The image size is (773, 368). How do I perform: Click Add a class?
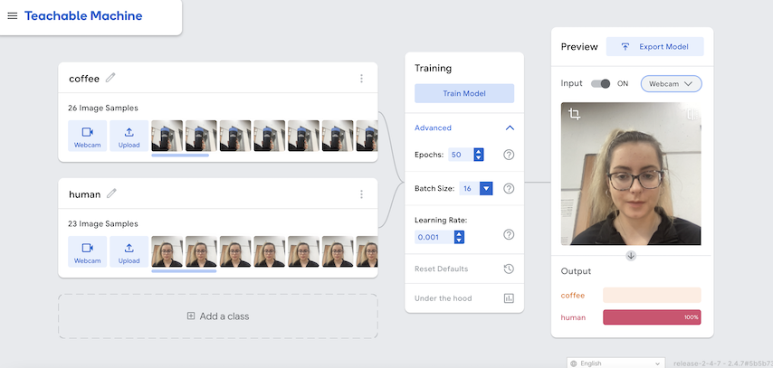(217, 316)
